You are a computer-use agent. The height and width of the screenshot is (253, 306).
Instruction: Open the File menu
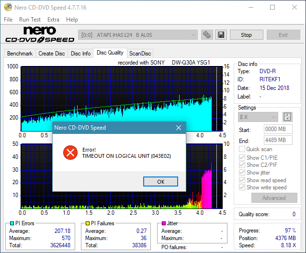[8, 20]
